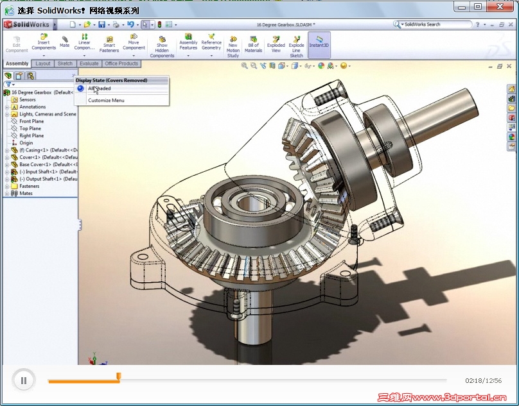Viewport: 519px width, 406px height.
Task: Open Reference Geometry tool
Action: tap(211, 42)
